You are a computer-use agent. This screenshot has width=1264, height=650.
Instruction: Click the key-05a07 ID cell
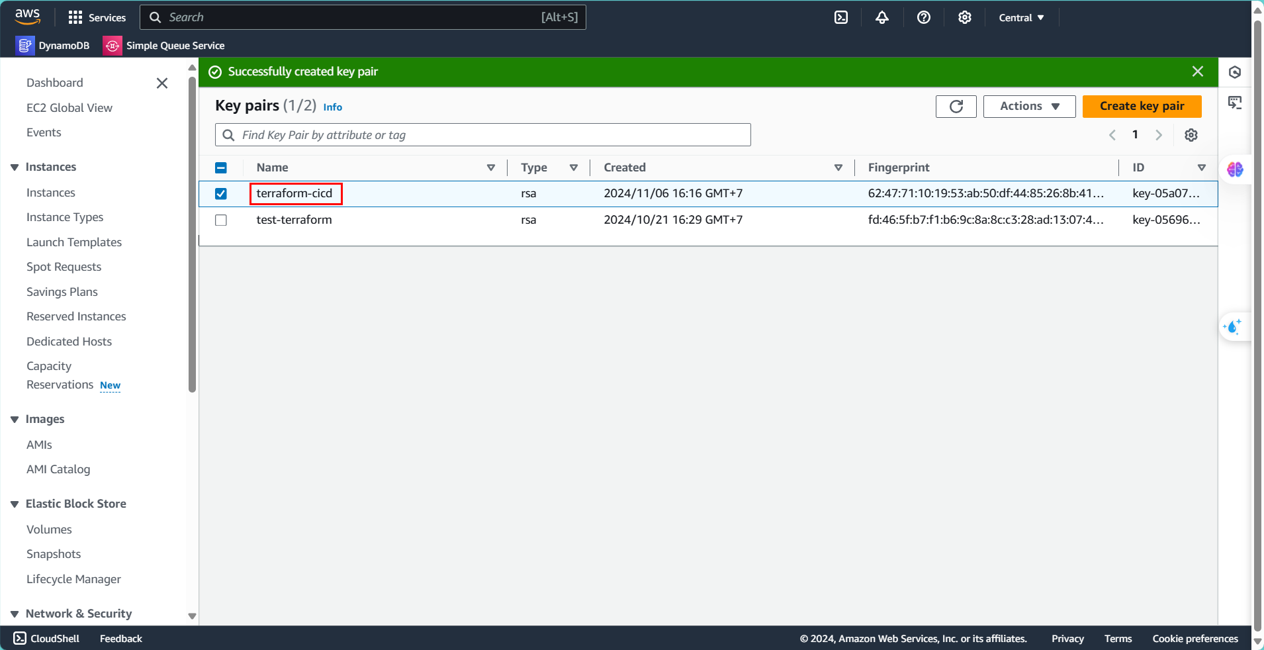[x=1166, y=193]
